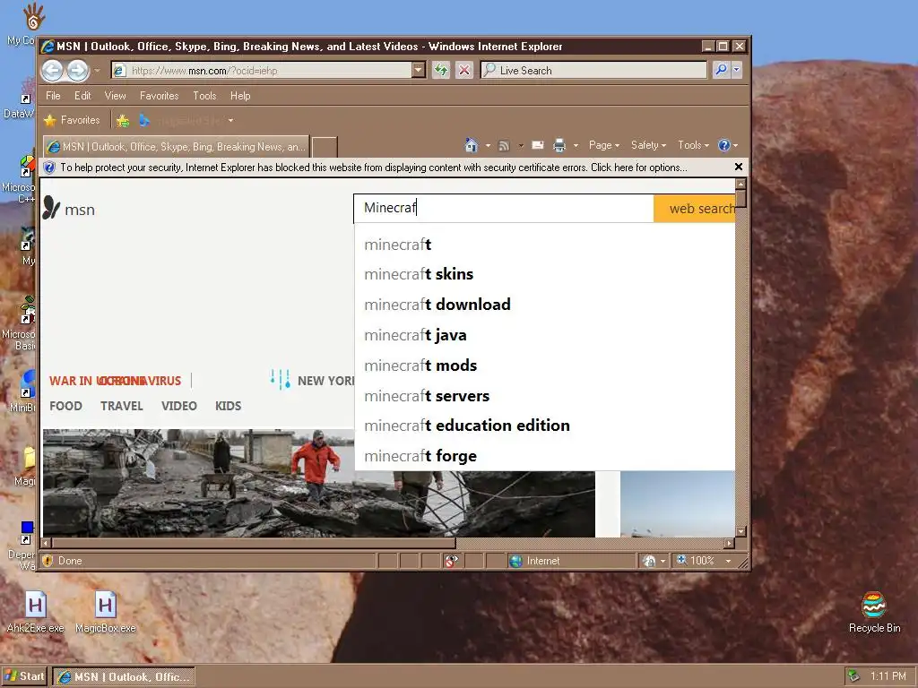Open the Recycle Bin desktop icon

tap(874, 612)
